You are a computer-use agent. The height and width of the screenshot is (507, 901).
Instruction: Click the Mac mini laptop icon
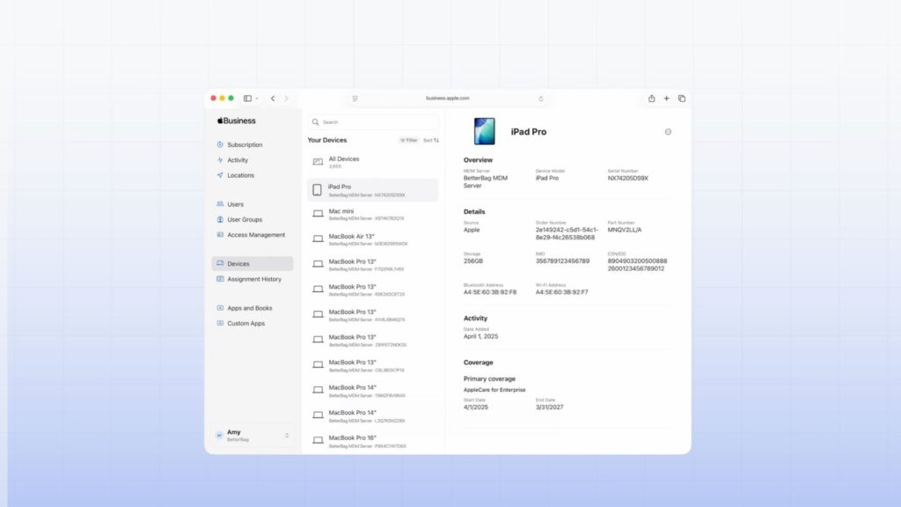(318, 214)
